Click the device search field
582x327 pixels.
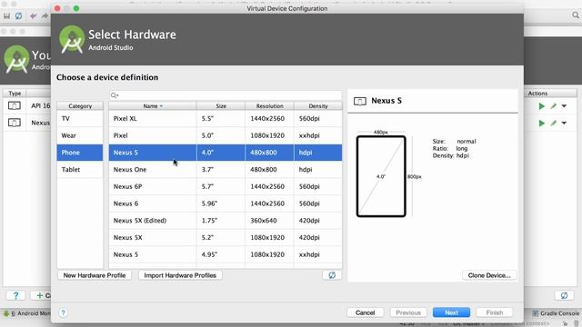coord(226,95)
